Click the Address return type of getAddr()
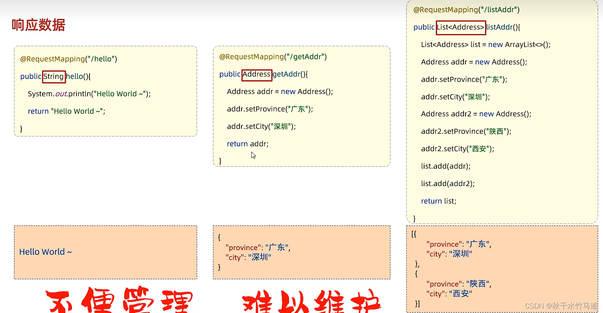The height and width of the screenshot is (313, 603). coord(257,75)
